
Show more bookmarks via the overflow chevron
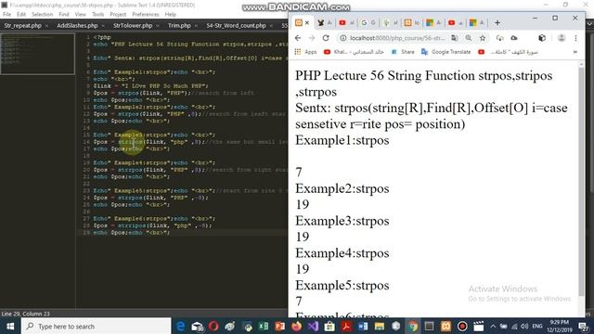[575, 52]
